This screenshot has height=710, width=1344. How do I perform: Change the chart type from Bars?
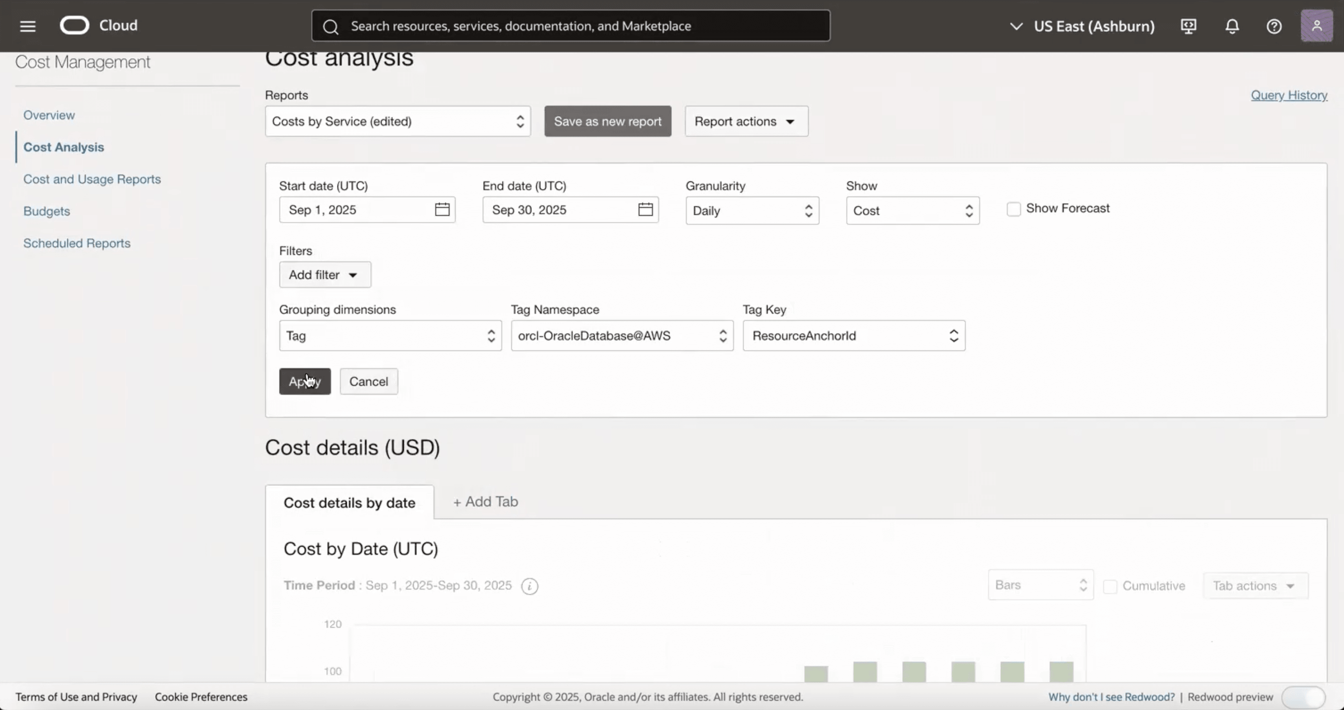(1039, 584)
